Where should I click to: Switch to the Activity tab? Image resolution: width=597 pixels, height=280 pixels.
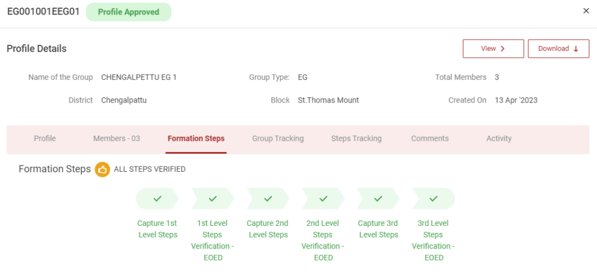coord(499,139)
